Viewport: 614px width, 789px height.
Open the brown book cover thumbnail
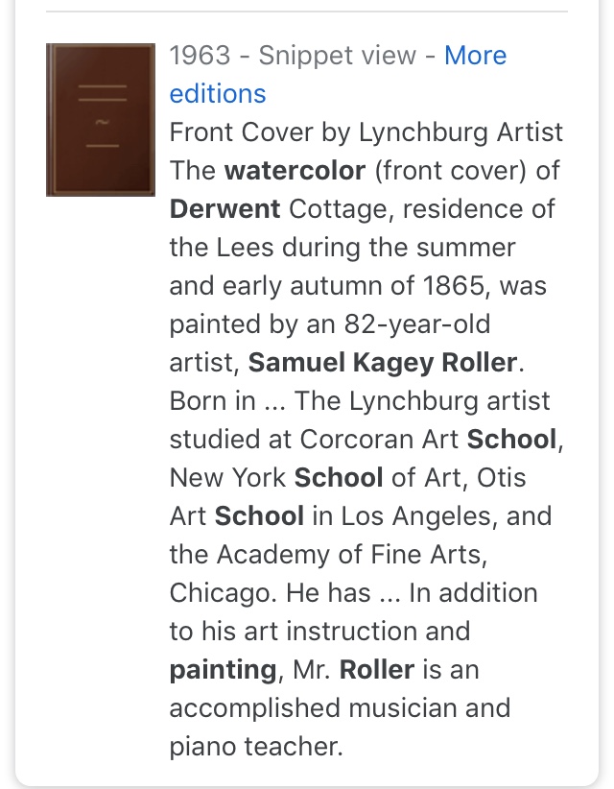coord(100,119)
